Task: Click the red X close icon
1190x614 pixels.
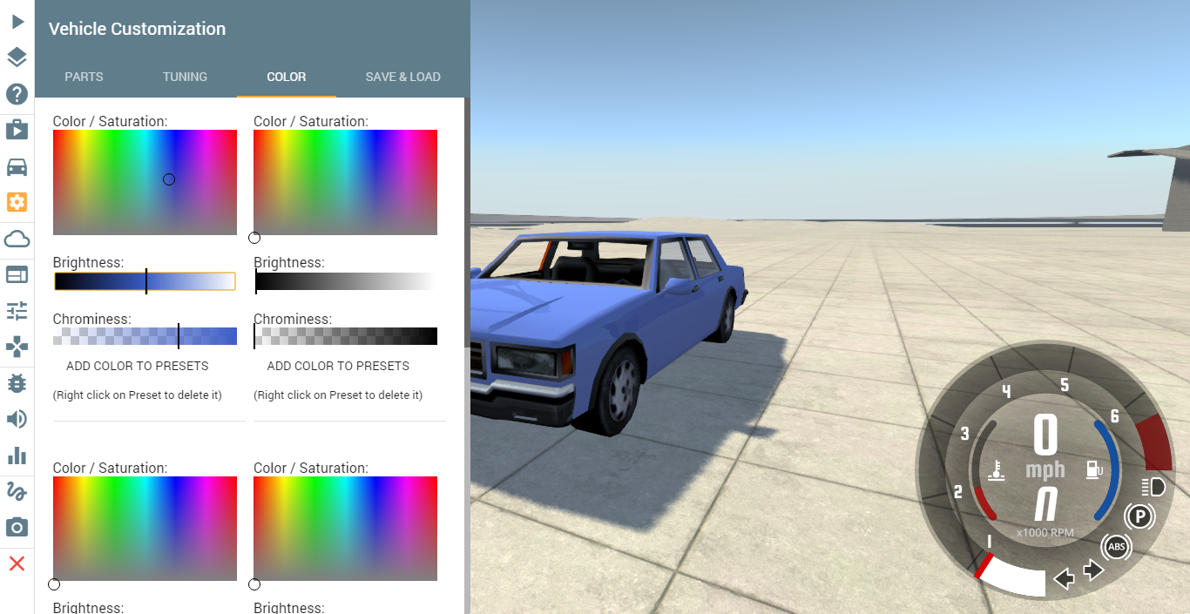Action: pos(17,563)
